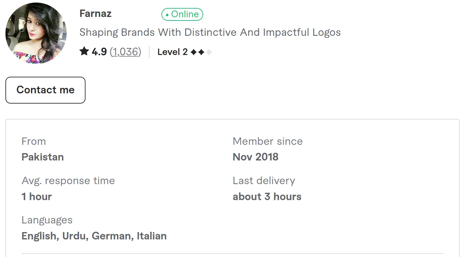Click the Last delivery label
468x257 pixels.
click(x=264, y=181)
